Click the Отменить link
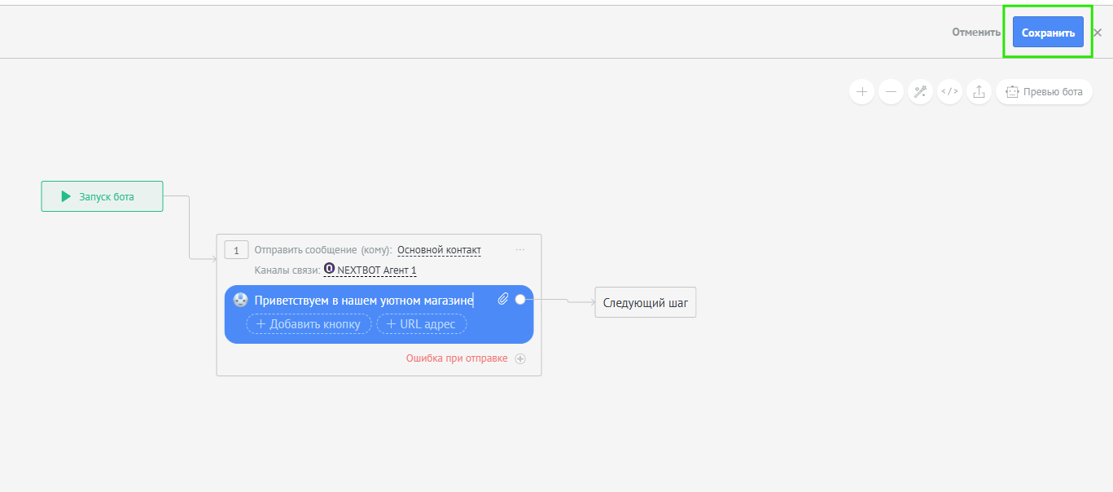The height and width of the screenshot is (492, 1113). click(976, 33)
